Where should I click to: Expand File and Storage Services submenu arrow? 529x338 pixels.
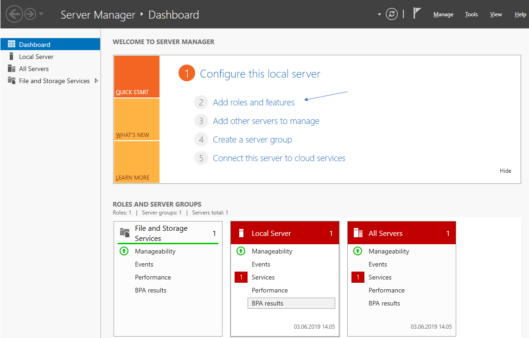coord(96,81)
